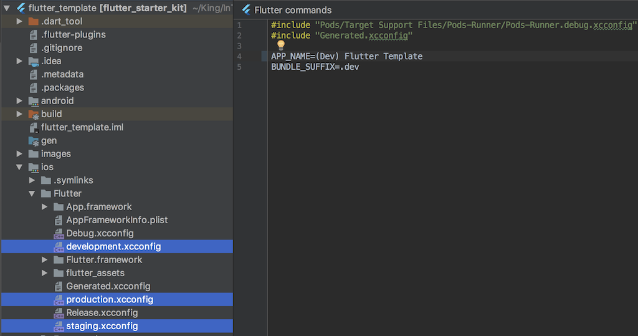Open the Debug.xcconfig file name
This screenshot has width=638, height=336.
tap(100, 233)
